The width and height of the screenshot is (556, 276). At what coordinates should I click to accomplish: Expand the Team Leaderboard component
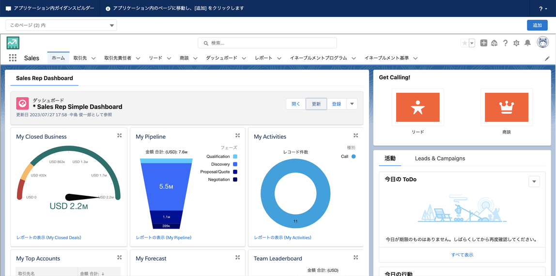(x=355, y=257)
